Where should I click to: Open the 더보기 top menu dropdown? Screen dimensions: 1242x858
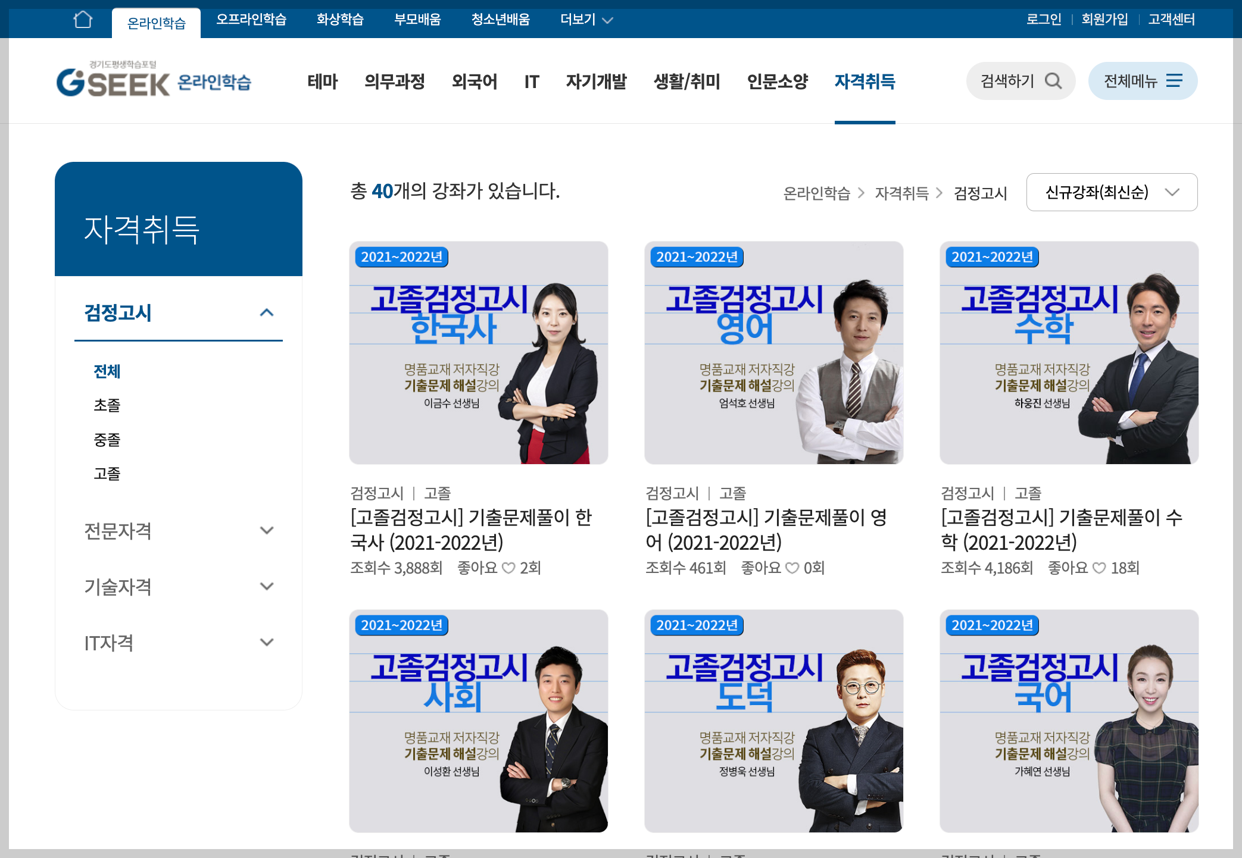[x=586, y=20]
